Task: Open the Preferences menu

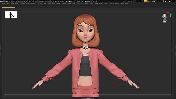Action: pyautogui.click(x=80, y=3)
